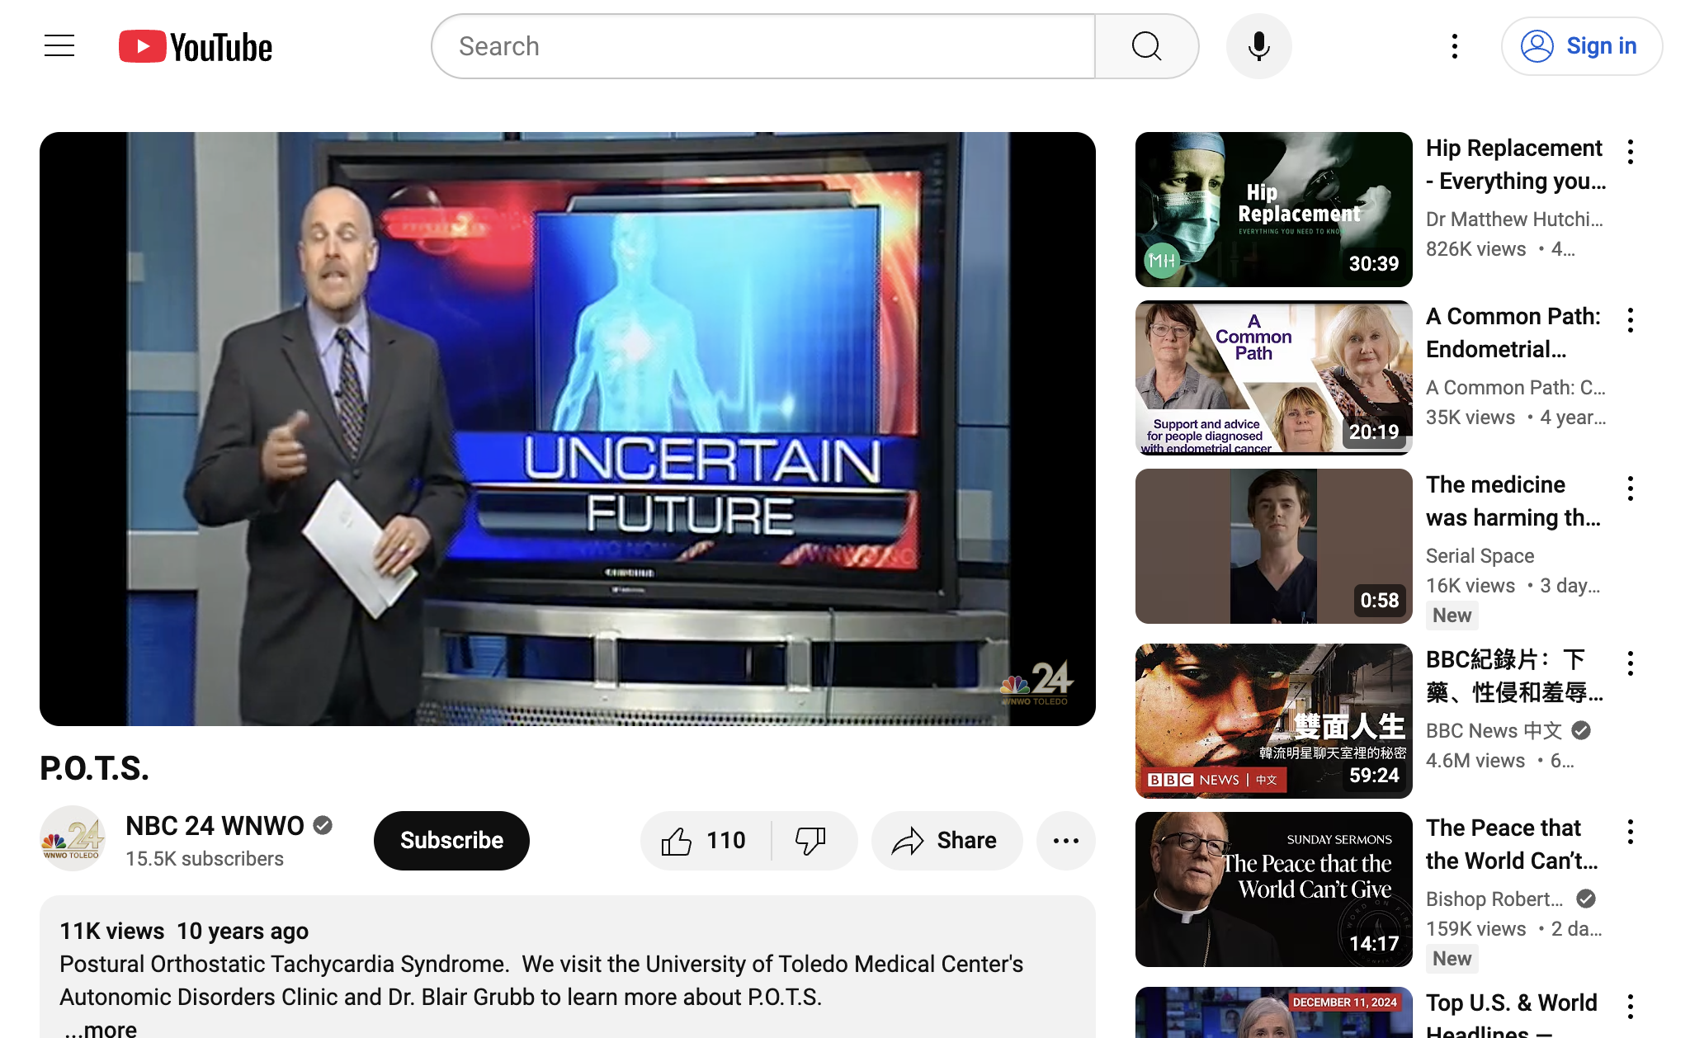Open the top-bar settings kebab menu
Image resolution: width=1690 pixels, height=1038 pixels.
(x=1455, y=46)
